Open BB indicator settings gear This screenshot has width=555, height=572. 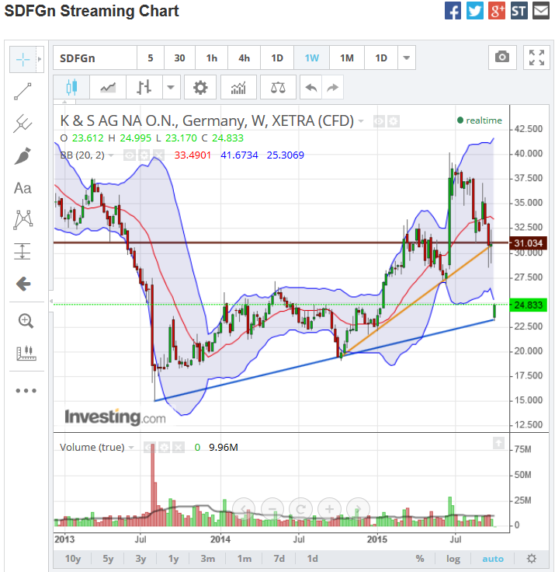144,155
